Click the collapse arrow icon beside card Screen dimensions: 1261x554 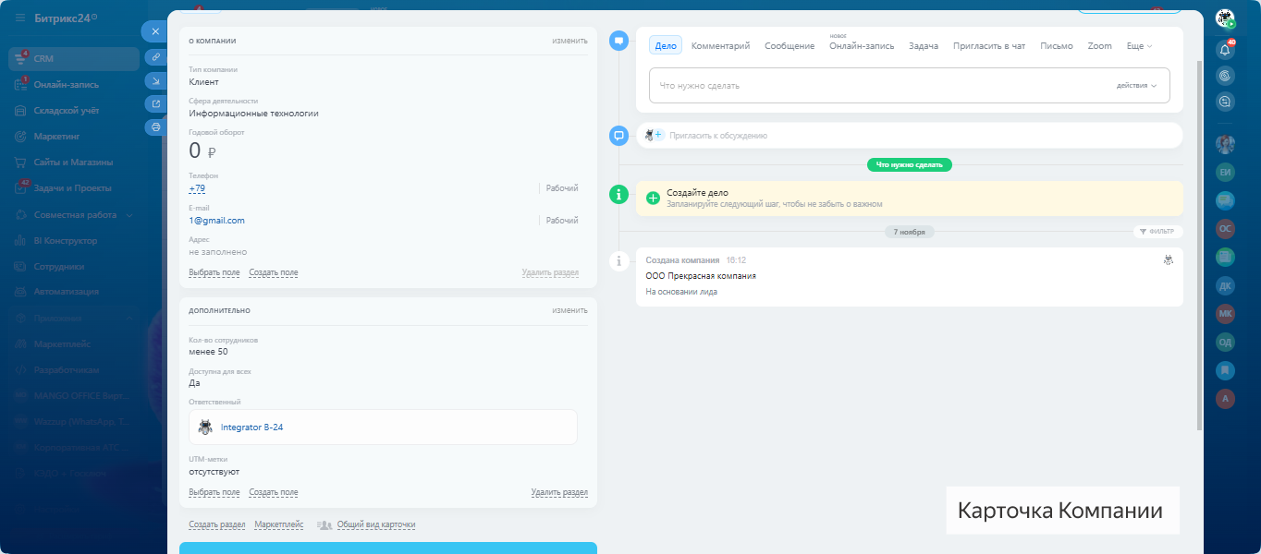[155, 80]
